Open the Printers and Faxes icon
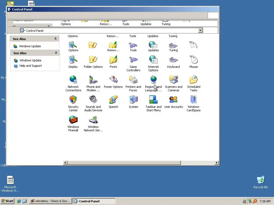 point(133,80)
